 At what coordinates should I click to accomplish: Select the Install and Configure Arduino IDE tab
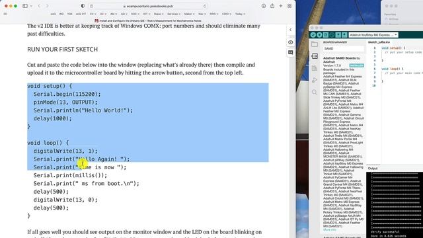[148, 20]
